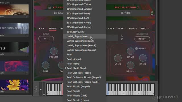Viewport: 182px width, 102px height.
Task: Select Ludwig Supraphonic (Knock) entry
Action: (85, 45)
